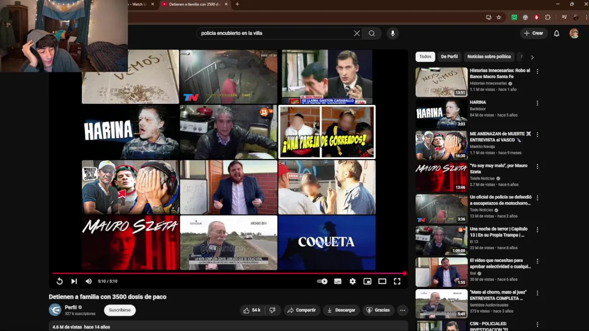Replay the finished video

[59, 281]
